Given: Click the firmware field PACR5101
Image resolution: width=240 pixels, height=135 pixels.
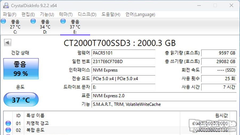Looking at the screenshot, I should [123, 53].
